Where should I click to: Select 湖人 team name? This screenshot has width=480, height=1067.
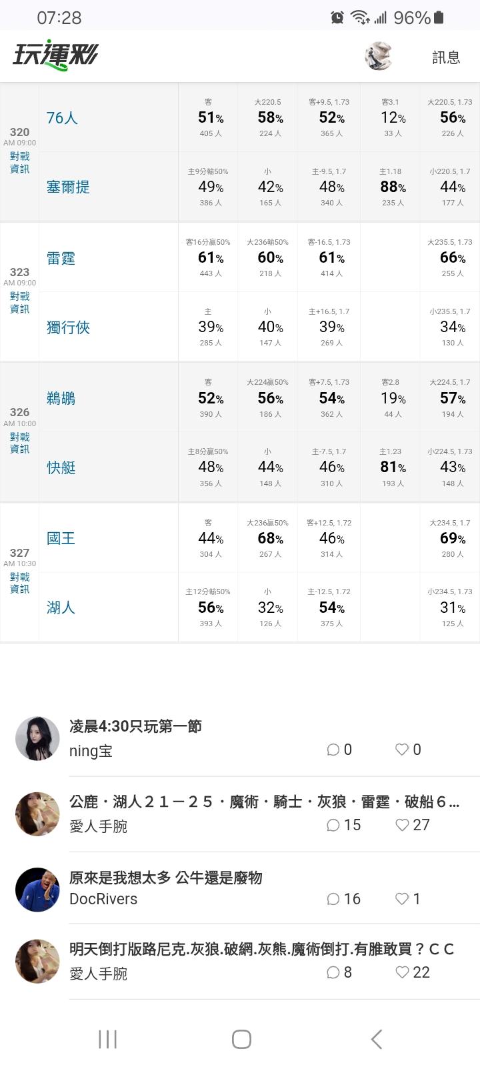pyautogui.click(x=61, y=608)
